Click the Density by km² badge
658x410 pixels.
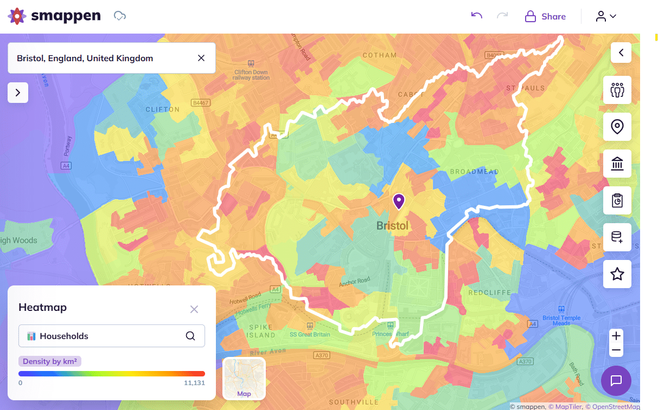49,361
